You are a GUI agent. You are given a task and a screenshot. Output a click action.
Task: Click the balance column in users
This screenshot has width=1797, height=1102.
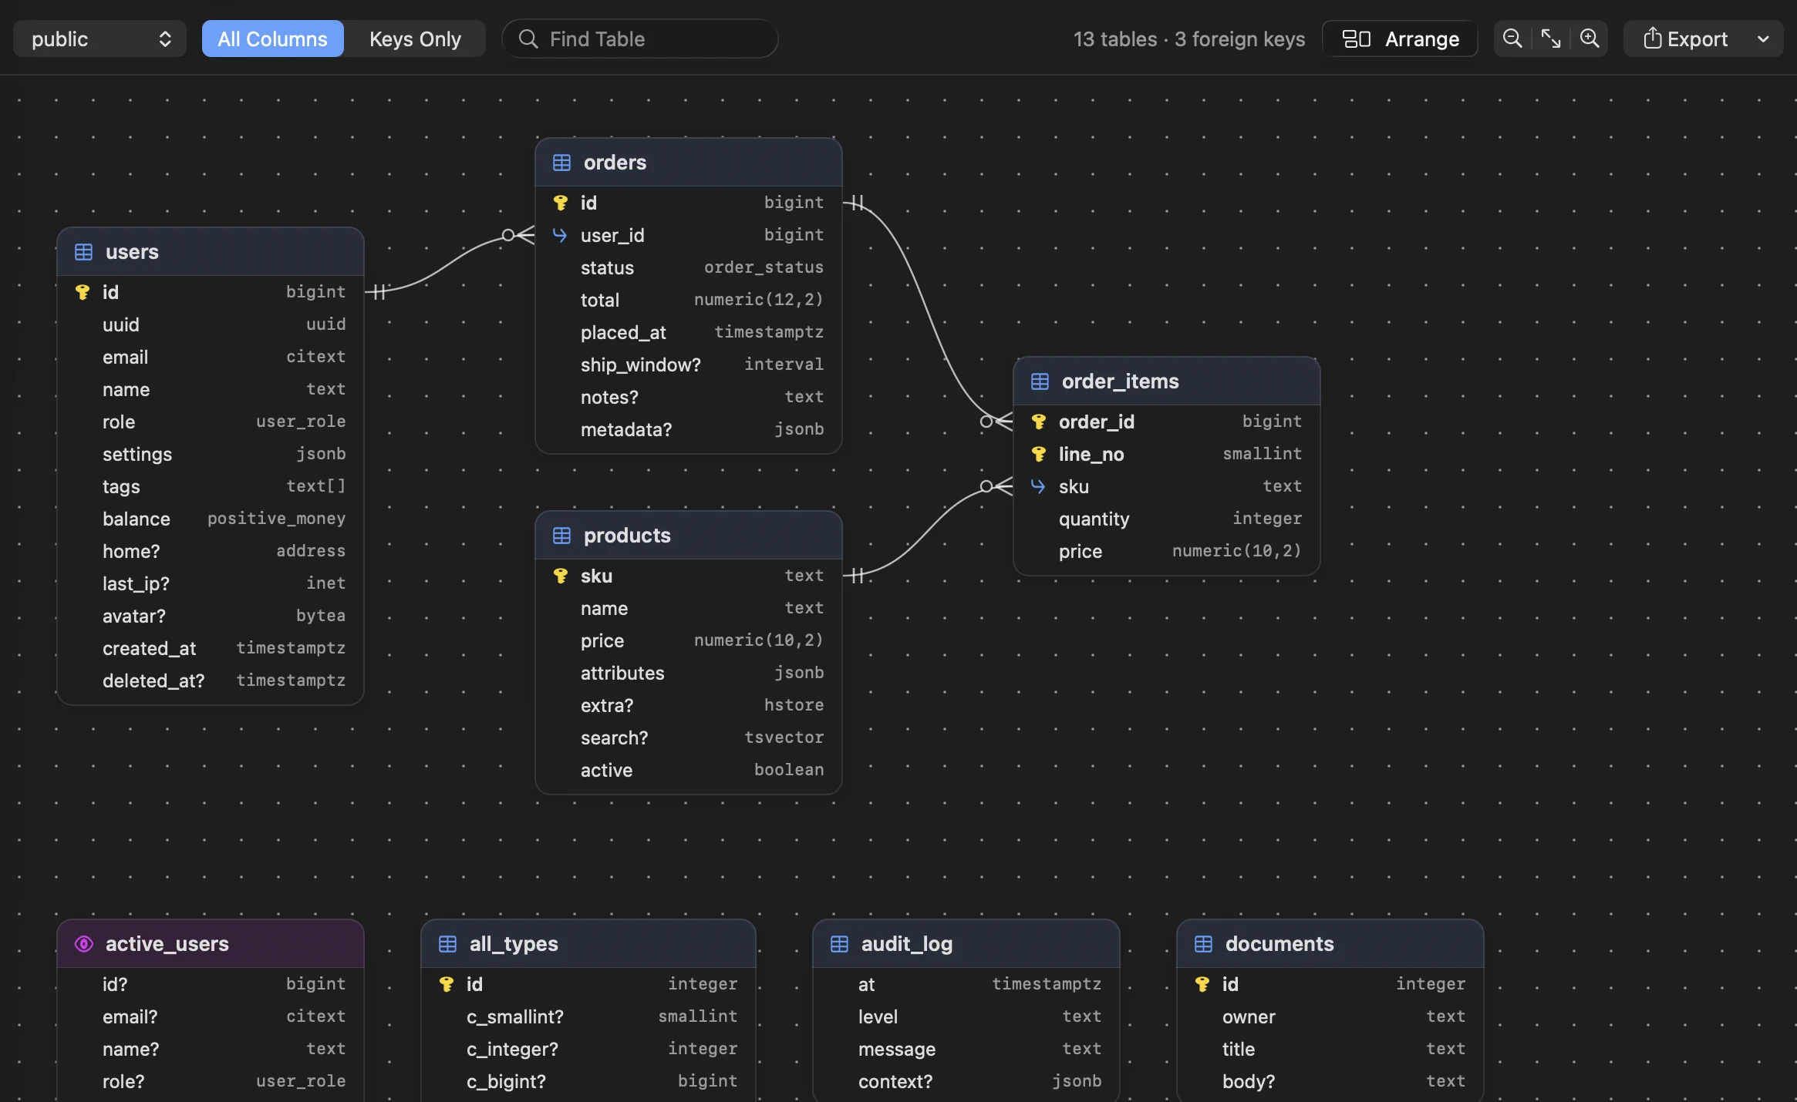tap(211, 519)
